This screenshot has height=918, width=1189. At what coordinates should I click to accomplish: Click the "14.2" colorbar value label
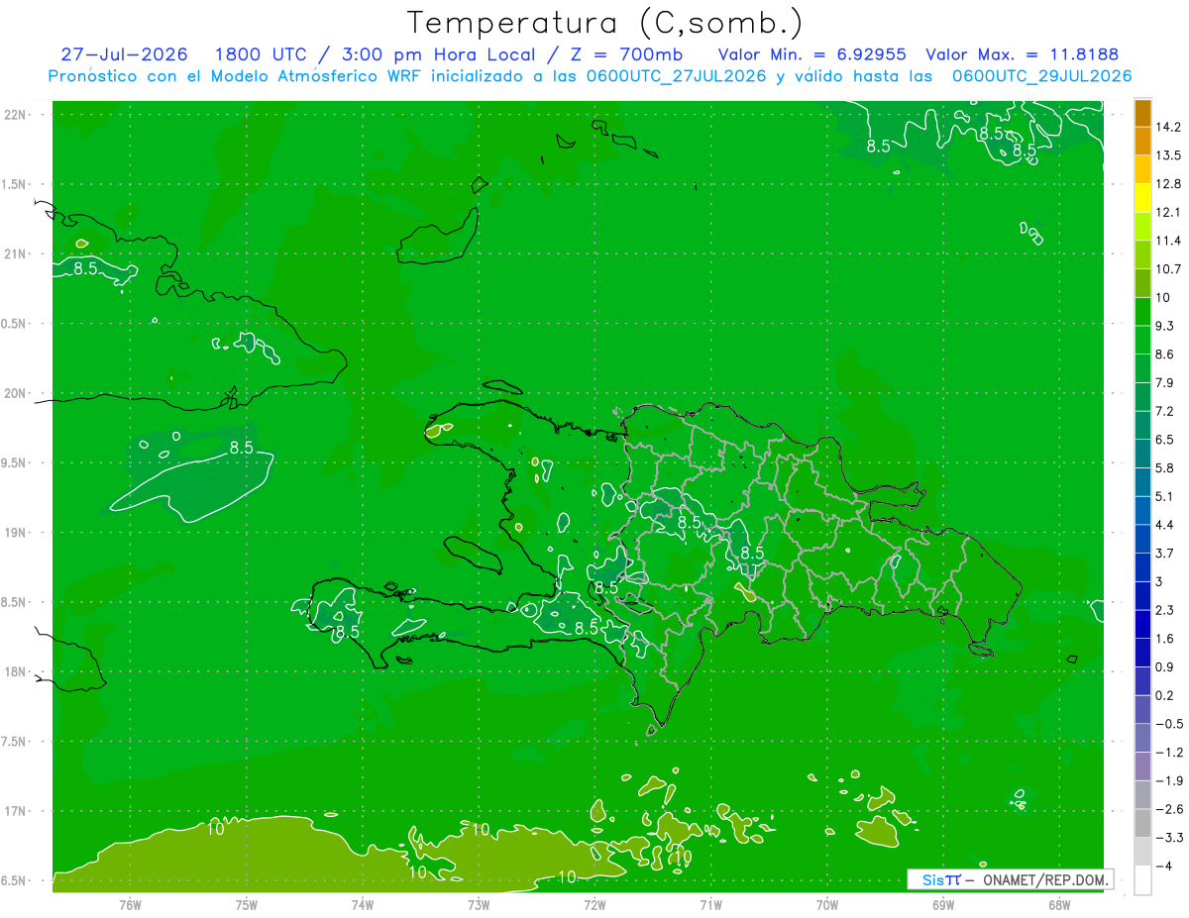pos(1168,127)
